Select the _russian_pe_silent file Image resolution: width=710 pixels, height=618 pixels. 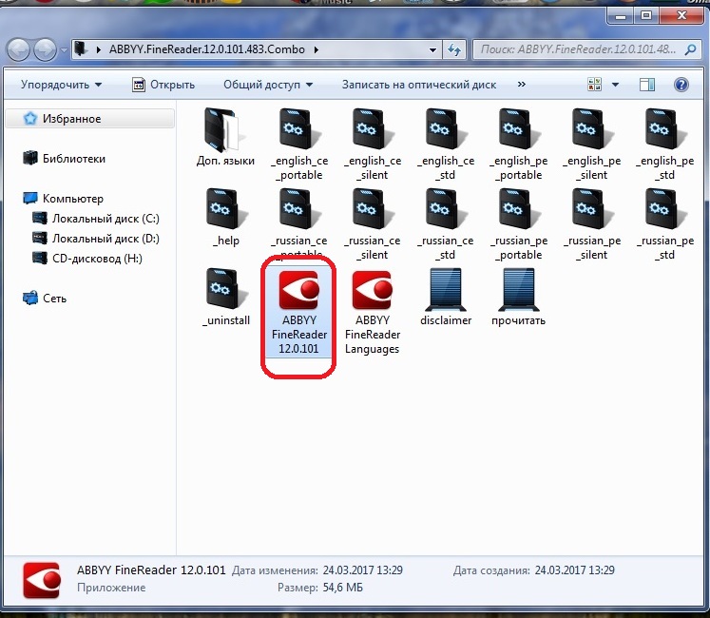point(592,223)
